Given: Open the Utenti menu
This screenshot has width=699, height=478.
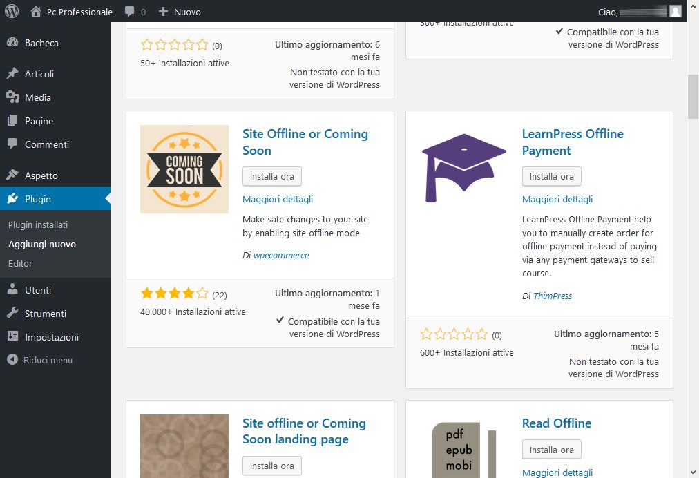Looking at the screenshot, I should tap(37, 290).
